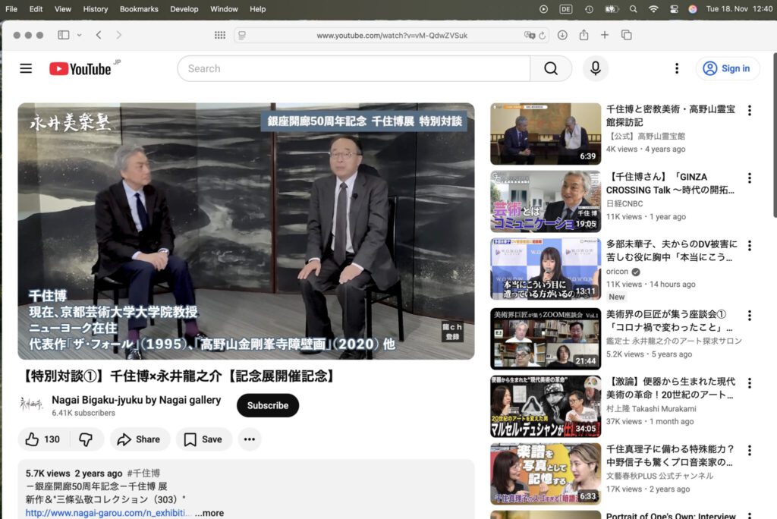The height and width of the screenshot is (519, 777).
Task: Open YouTube settings three-dot menu
Action: [x=677, y=68]
